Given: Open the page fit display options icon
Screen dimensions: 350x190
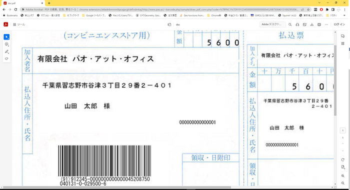Looking at the screenshot, I should 343,167.
